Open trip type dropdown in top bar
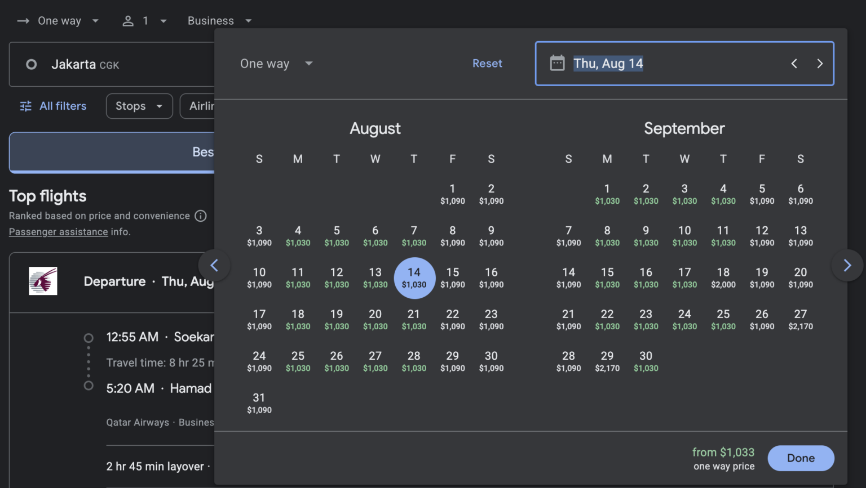Screen dimensions: 866x488 (59, 21)
